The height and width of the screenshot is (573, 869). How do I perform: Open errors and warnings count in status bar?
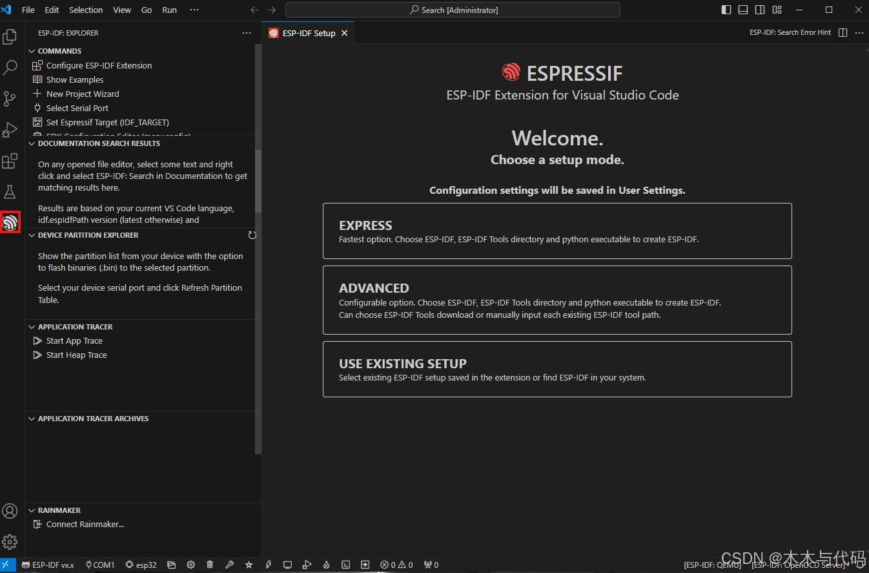pos(396,565)
